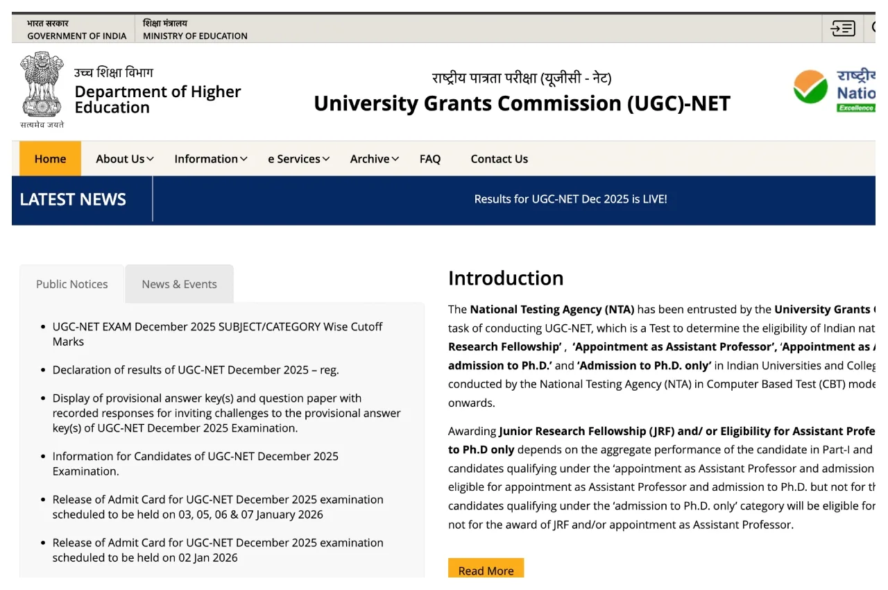Open provisional answer key challenge notice

point(226,413)
